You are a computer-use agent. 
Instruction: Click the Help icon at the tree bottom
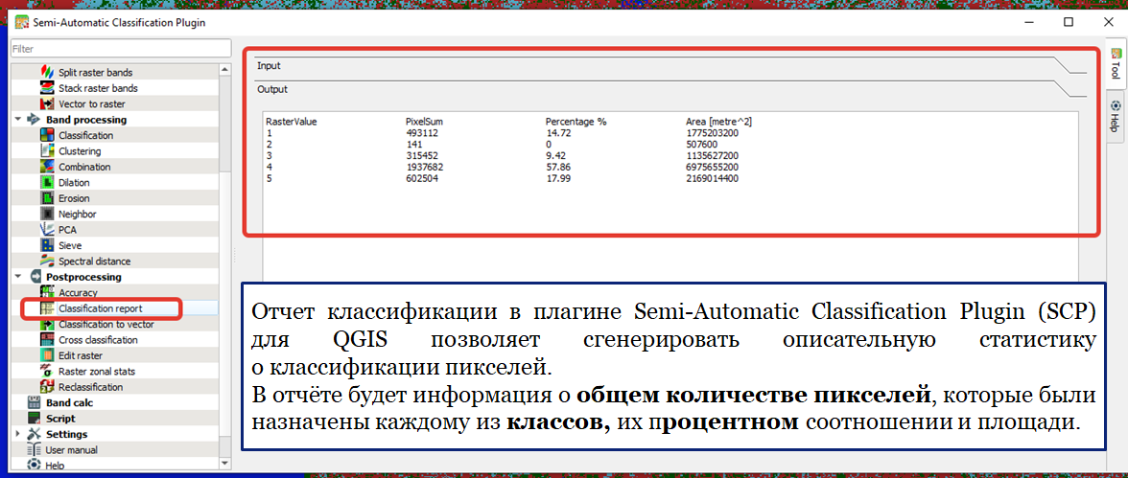click(x=33, y=465)
